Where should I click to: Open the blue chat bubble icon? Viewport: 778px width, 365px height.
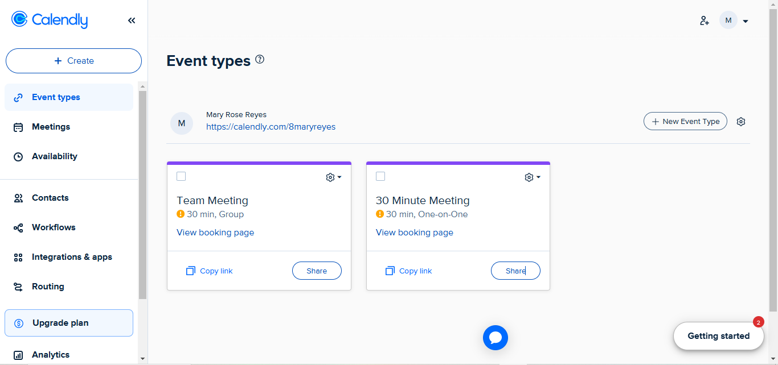click(x=495, y=338)
